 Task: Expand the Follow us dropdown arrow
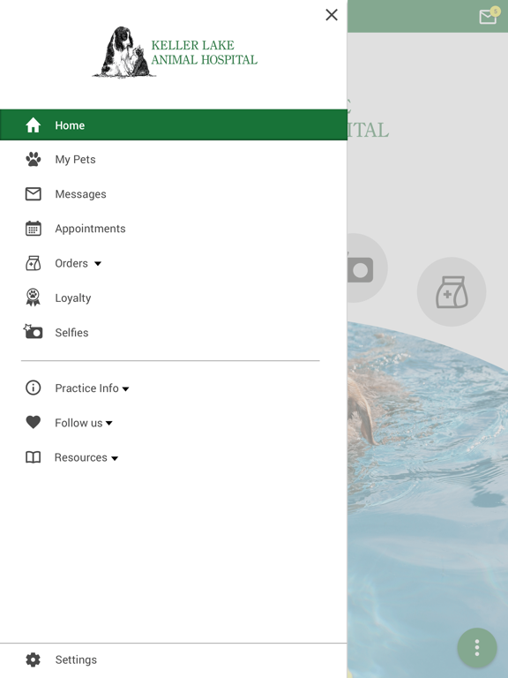pos(109,424)
